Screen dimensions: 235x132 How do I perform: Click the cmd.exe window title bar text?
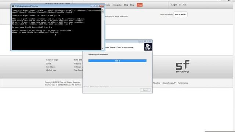[26, 6]
